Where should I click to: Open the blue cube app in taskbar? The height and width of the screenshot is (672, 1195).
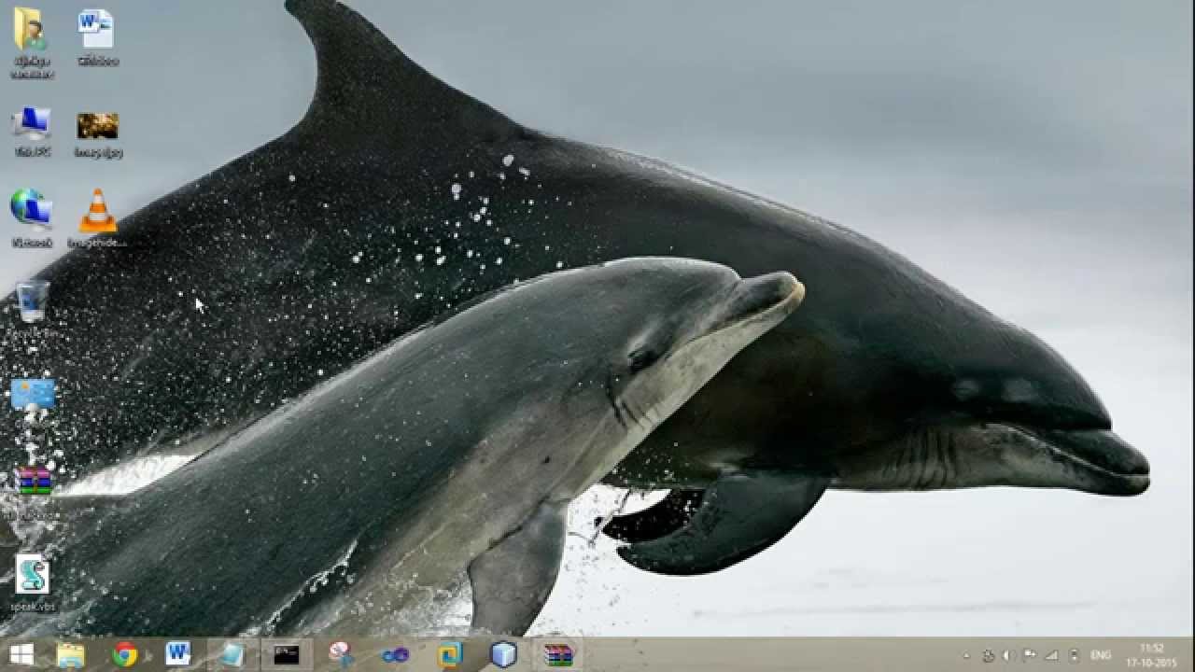click(503, 654)
